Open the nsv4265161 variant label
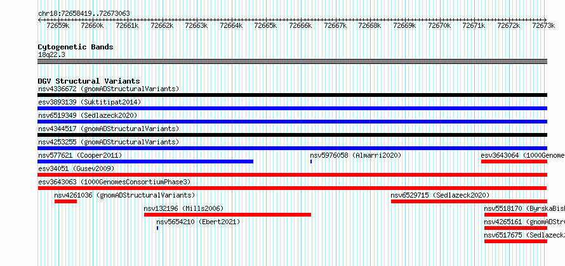Viewport: 565px width, 266px height. pyautogui.click(x=524, y=222)
